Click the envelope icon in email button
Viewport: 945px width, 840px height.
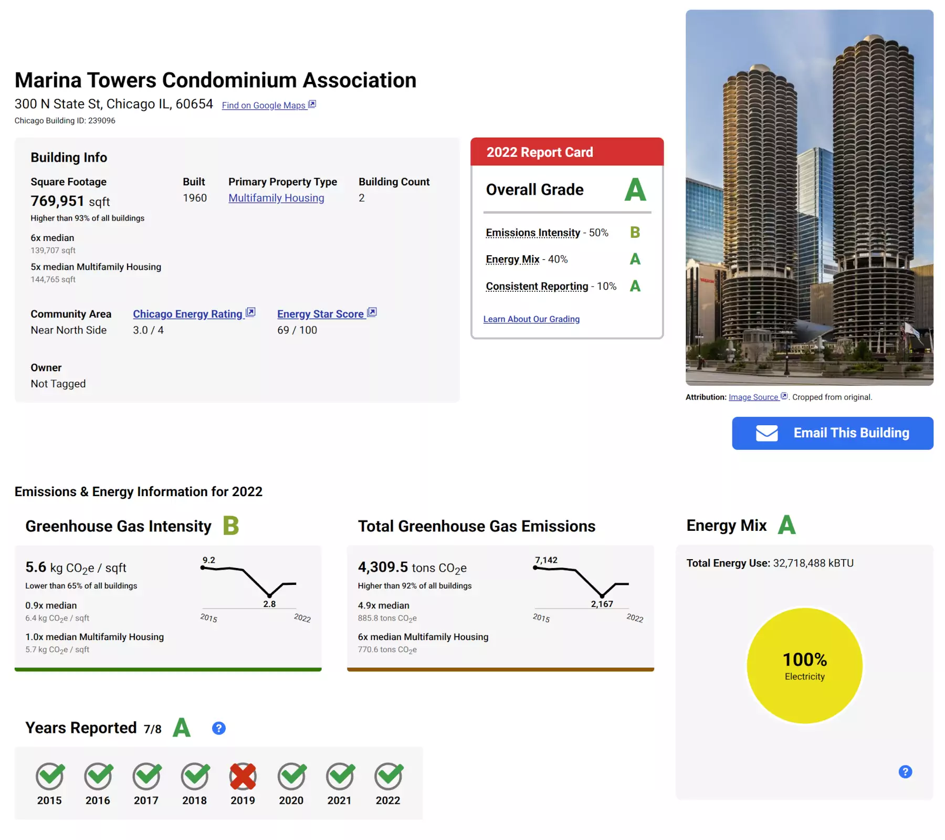tap(766, 433)
